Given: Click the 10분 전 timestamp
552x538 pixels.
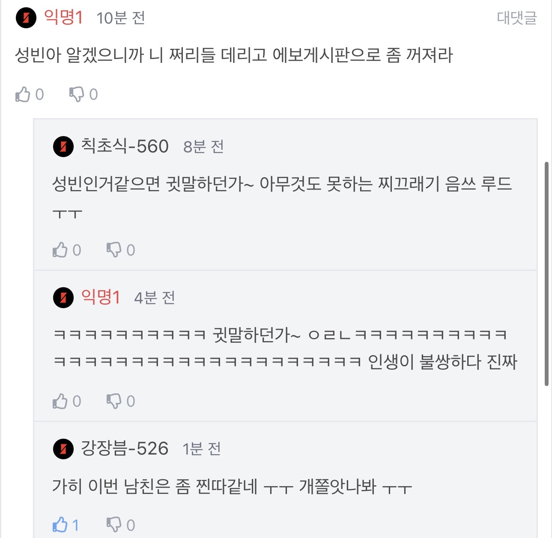Looking at the screenshot, I should pyautogui.click(x=121, y=18).
